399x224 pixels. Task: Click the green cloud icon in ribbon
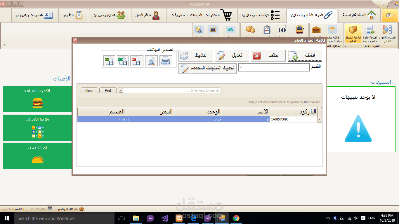click(x=231, y=30)
